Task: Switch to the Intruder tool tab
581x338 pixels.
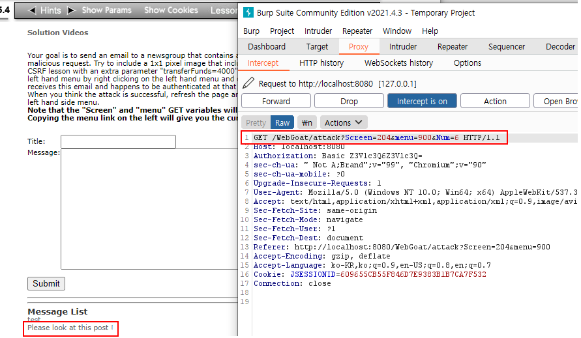Action: click(x=403, y=47)
